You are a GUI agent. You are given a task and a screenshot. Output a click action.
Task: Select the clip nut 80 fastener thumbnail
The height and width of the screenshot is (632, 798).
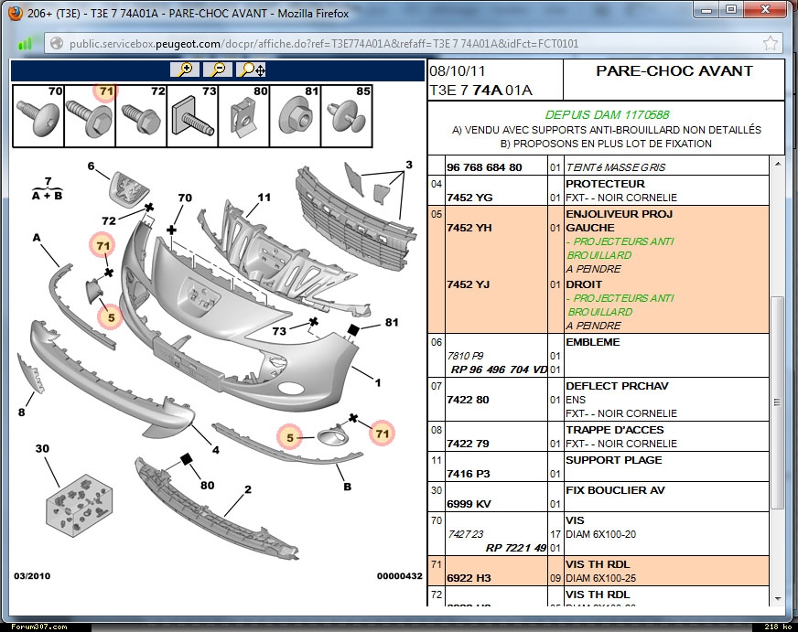(244, 116)
